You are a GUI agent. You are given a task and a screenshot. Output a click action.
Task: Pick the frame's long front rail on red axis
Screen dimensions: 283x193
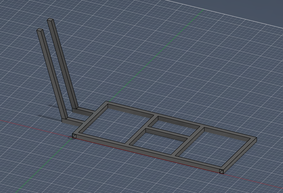(148, 153)
